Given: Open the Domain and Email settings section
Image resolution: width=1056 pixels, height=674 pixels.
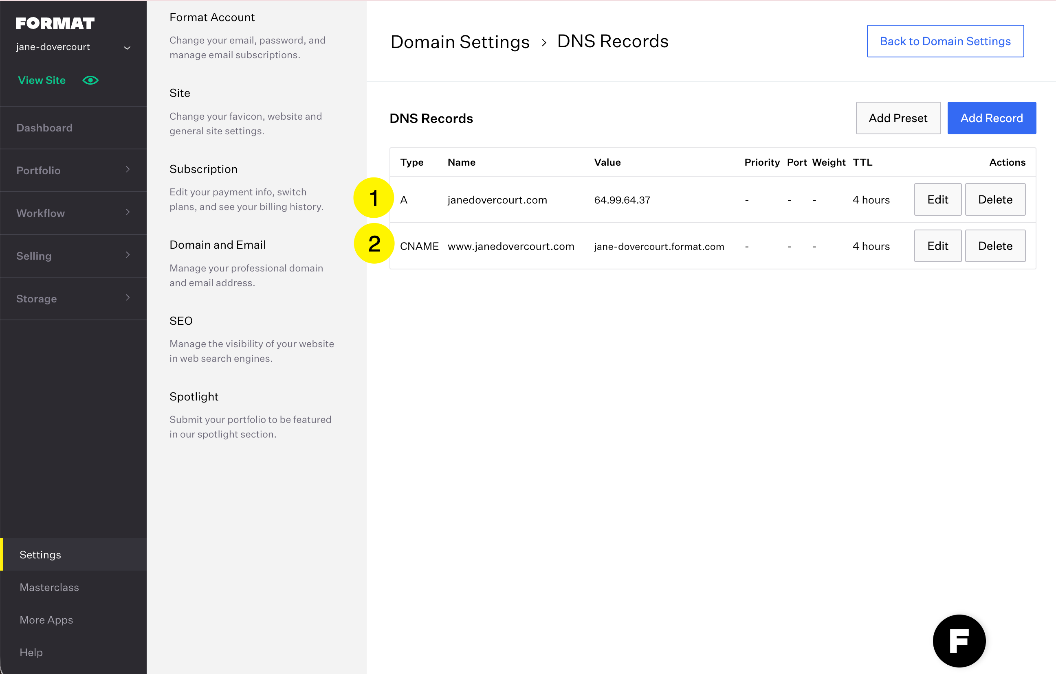Looking at the screenshot, I should point(218,245).
